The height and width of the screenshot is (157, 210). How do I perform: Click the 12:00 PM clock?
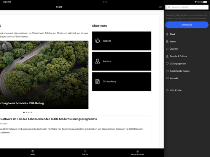point(7,2)
